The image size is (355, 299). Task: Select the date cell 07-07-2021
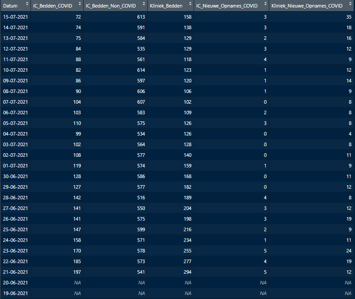click(x=15, y=102)
